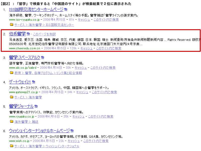This screenshot has width=201, height=151.
Task: Open キャッシュ link for wish.co.jp result
Action: click(74, 141)
